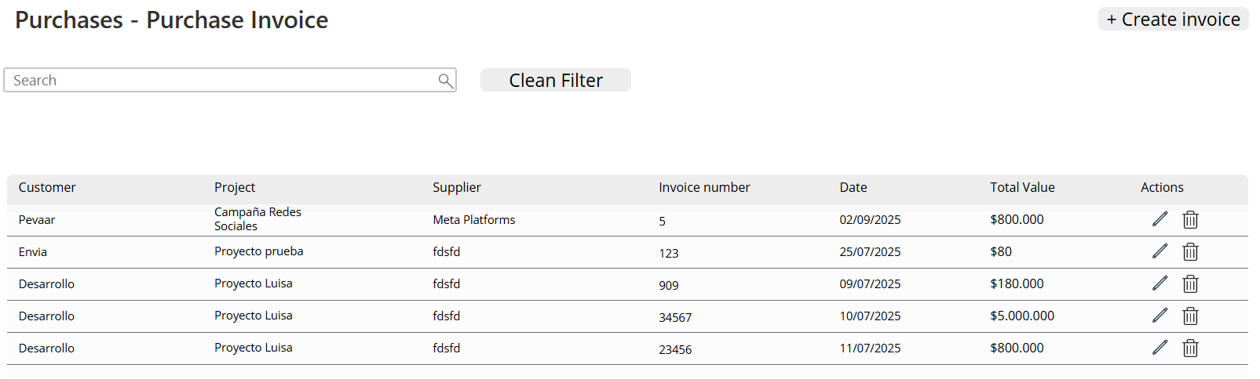Click the Invoice number column header
The height and width of the screenshot is (379, 1260).
(703, 188)
